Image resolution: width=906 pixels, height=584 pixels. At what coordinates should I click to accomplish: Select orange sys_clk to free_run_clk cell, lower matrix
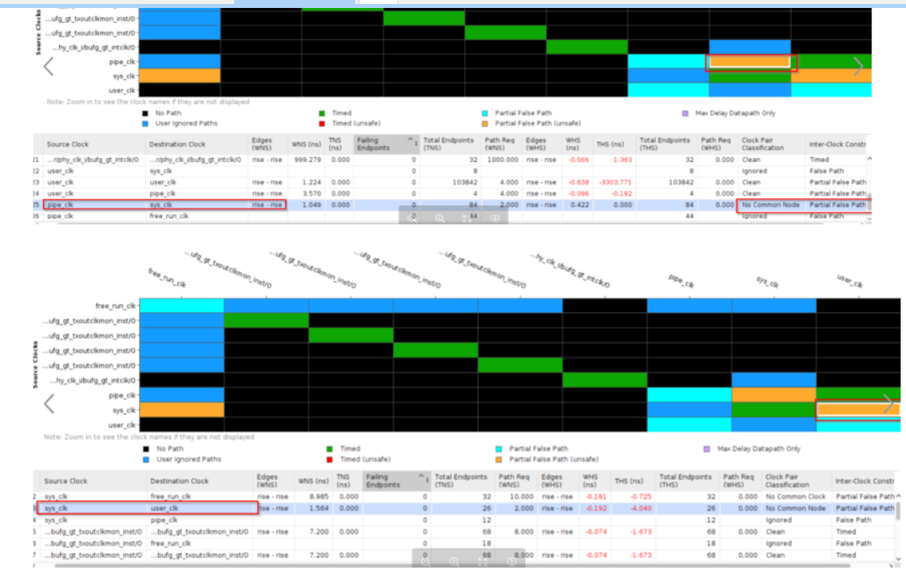(182, 410)
